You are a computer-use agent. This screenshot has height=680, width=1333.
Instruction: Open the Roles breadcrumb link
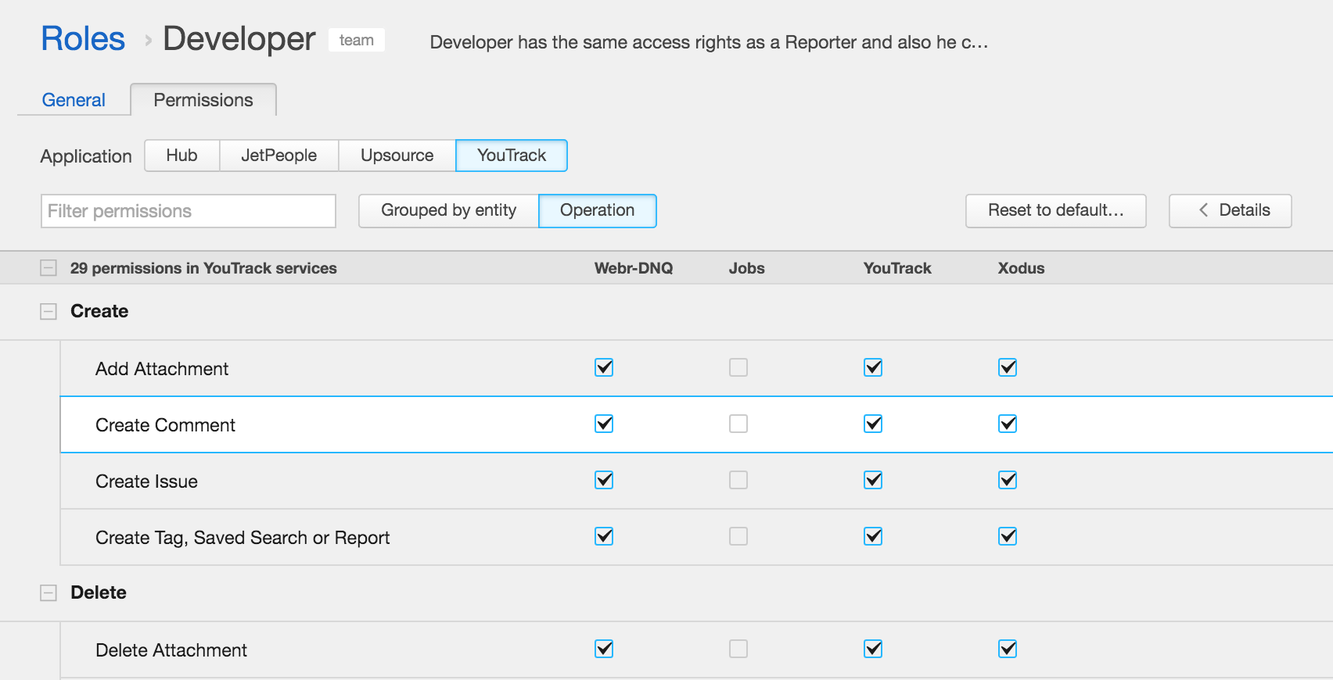coord(83,39)
